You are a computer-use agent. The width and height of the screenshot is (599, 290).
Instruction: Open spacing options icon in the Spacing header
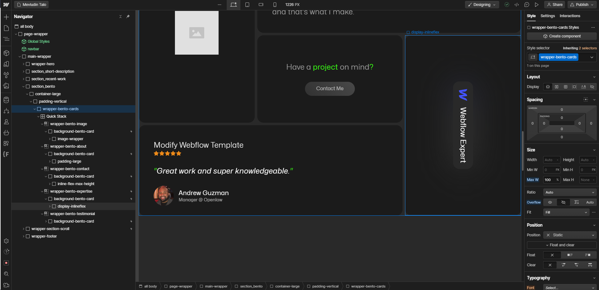586,99
